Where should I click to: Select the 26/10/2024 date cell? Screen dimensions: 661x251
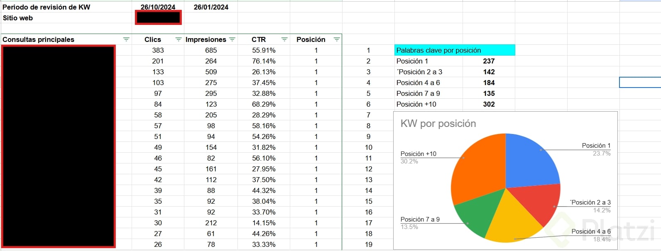tap(158, 7)
